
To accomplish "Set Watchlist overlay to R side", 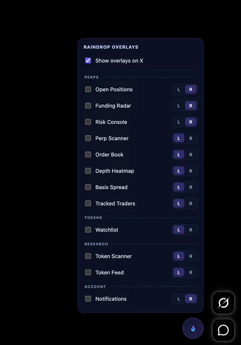I will pos(191,230).
